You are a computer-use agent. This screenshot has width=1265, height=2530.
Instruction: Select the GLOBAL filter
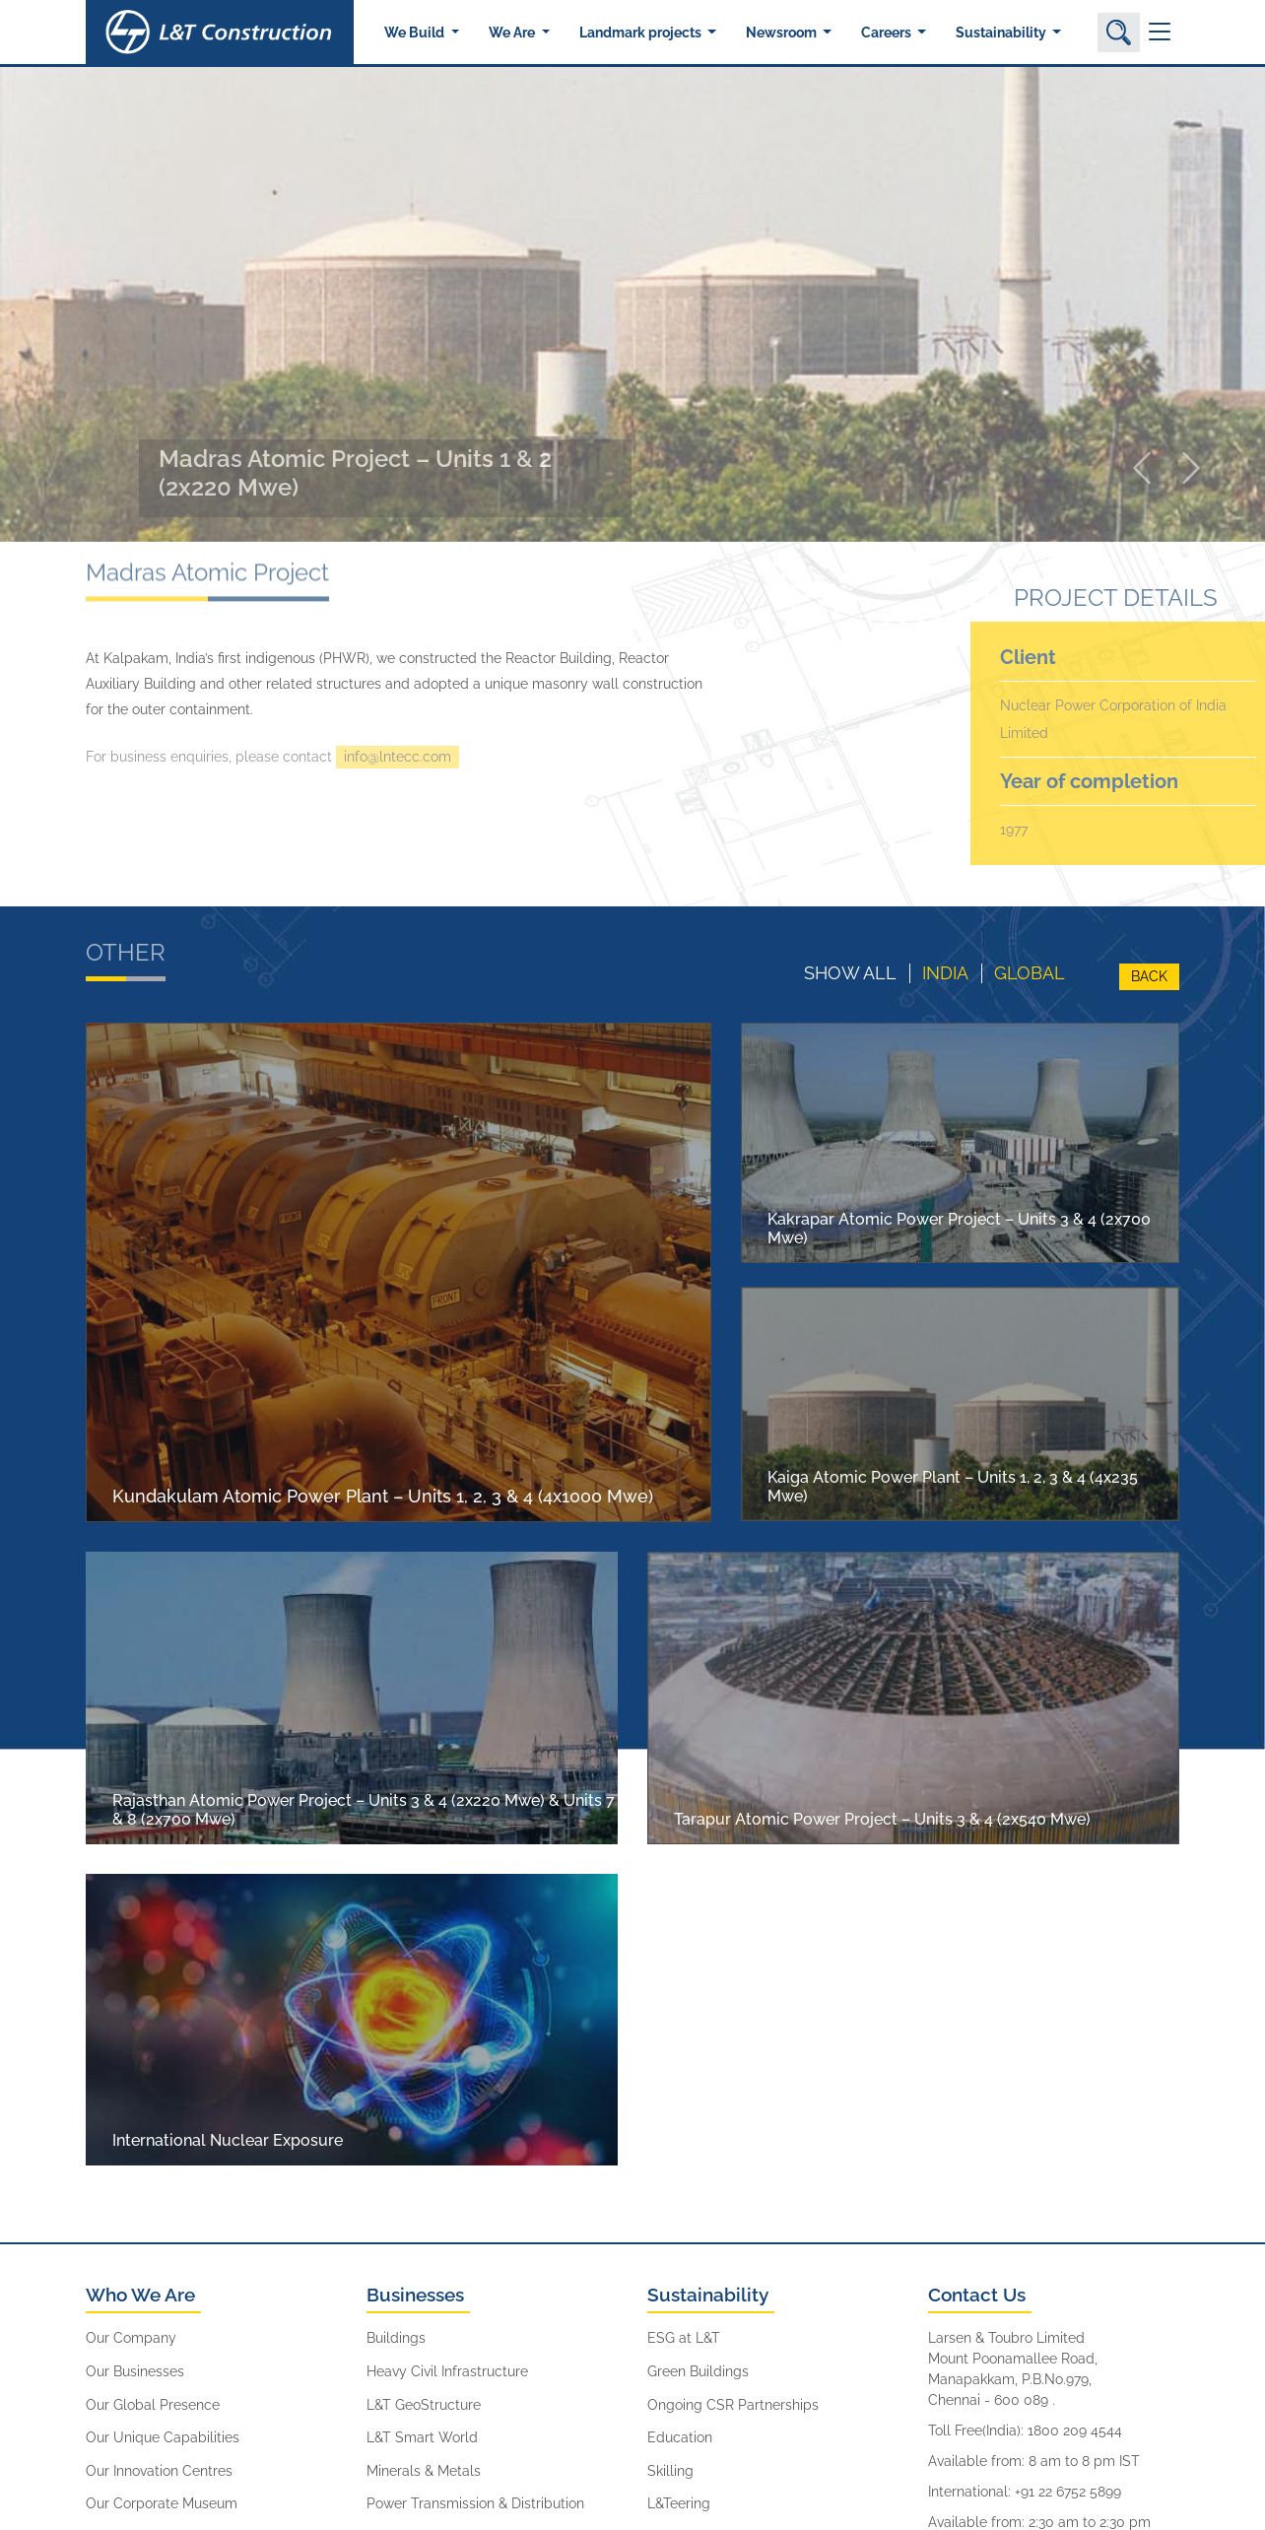pyautogui.click(x=1029, y=973)
